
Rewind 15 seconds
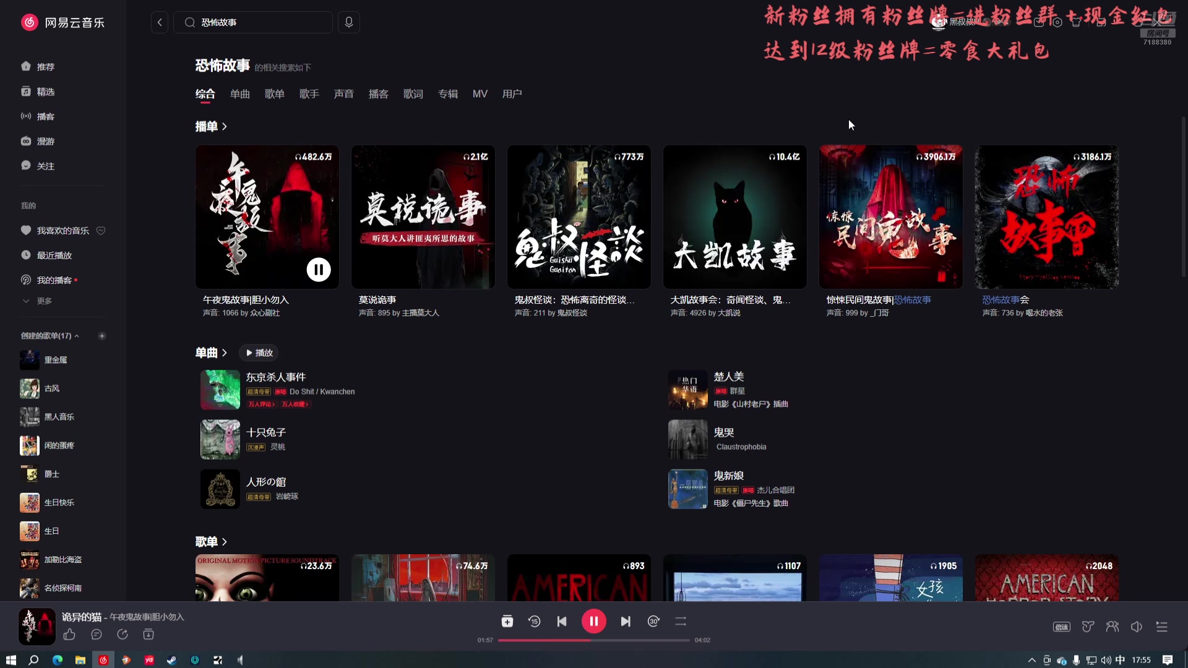[x=535, y=622]
